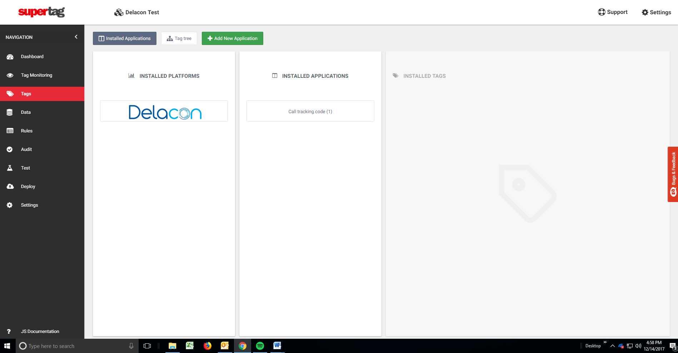The width and height of the screenshot is (678, 353).
Task: Show hidden system tray icons
Action: (613, 346)
